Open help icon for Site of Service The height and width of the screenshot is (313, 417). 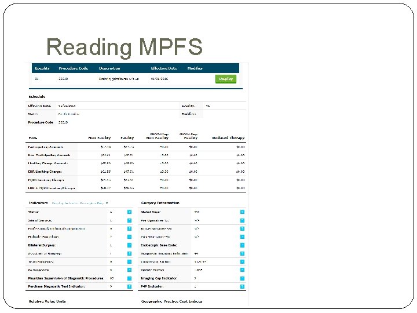(x=129, y=220)
